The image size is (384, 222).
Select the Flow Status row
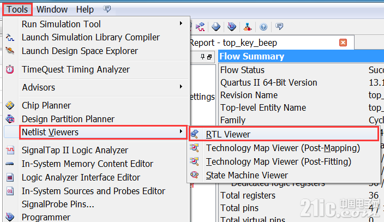302,70
